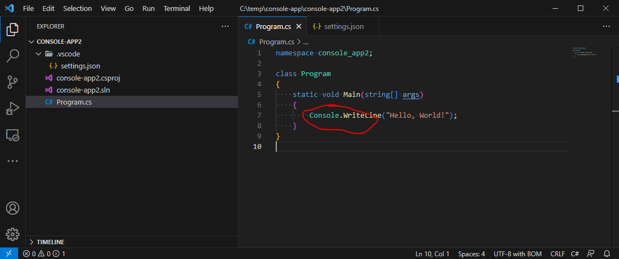
Task: Open the File menu
Action: (29, 8)
